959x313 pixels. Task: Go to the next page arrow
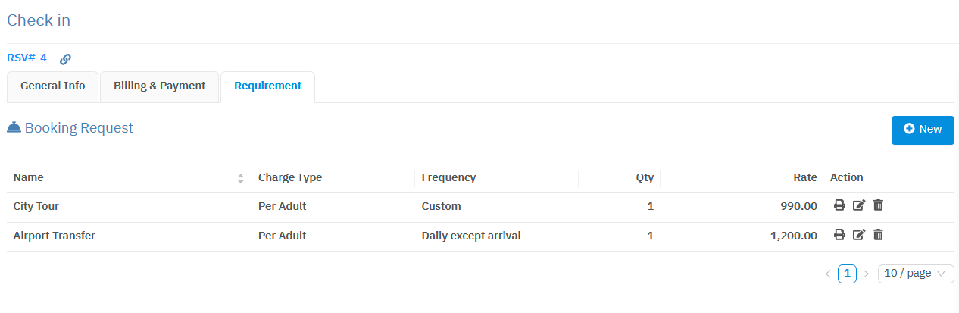tap(866, 274)
